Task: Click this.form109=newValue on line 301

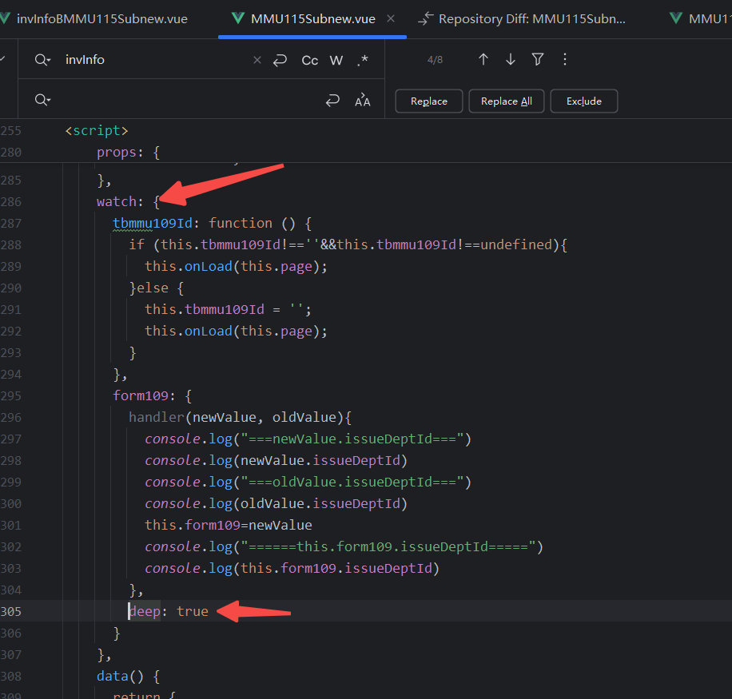Action: (x=229, y=525)
